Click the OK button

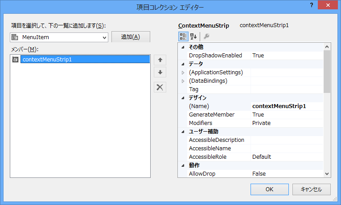(269, 189)
